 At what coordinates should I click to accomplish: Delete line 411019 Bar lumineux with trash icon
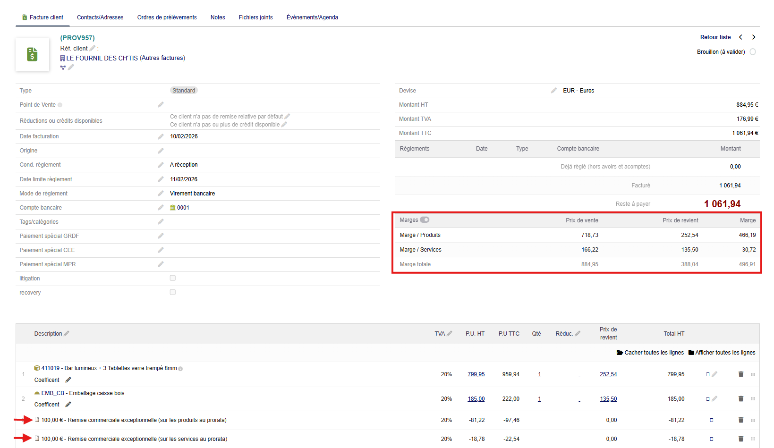[x=740, y=374]
